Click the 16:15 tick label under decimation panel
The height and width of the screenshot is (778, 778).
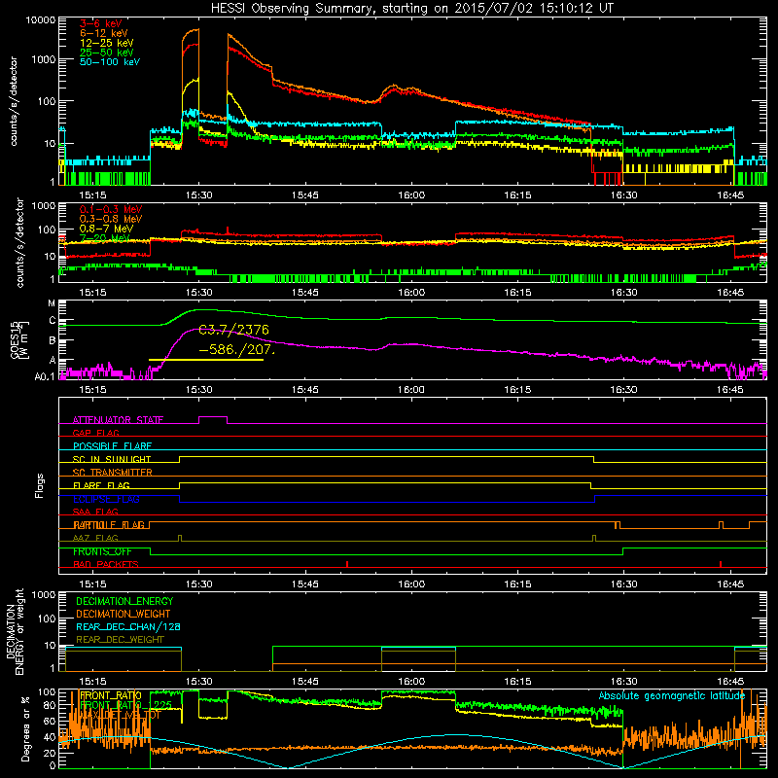517,682
